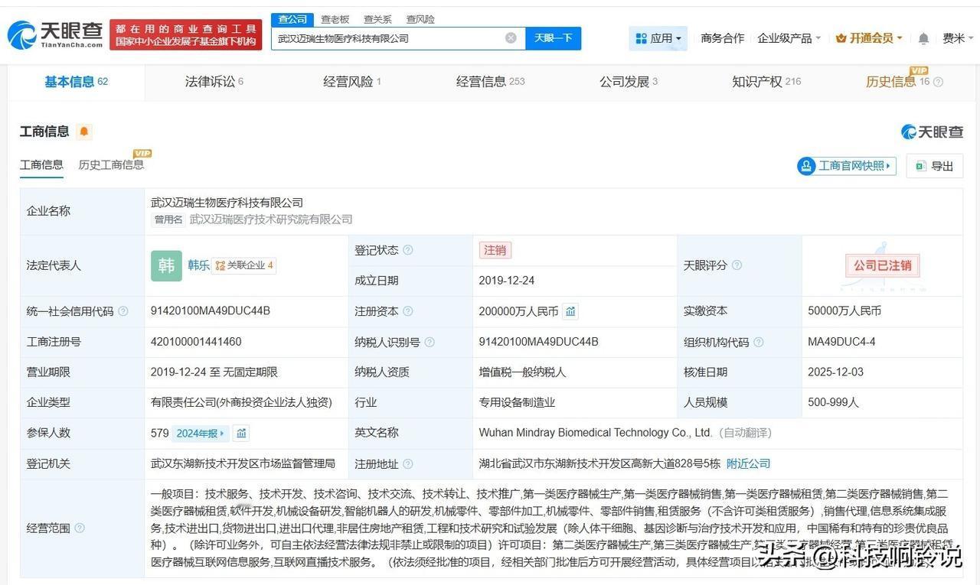The width and height of the screenshot is (980, 585).
Task: Open the 应用 apps dropdown
Action: [658, 38]
